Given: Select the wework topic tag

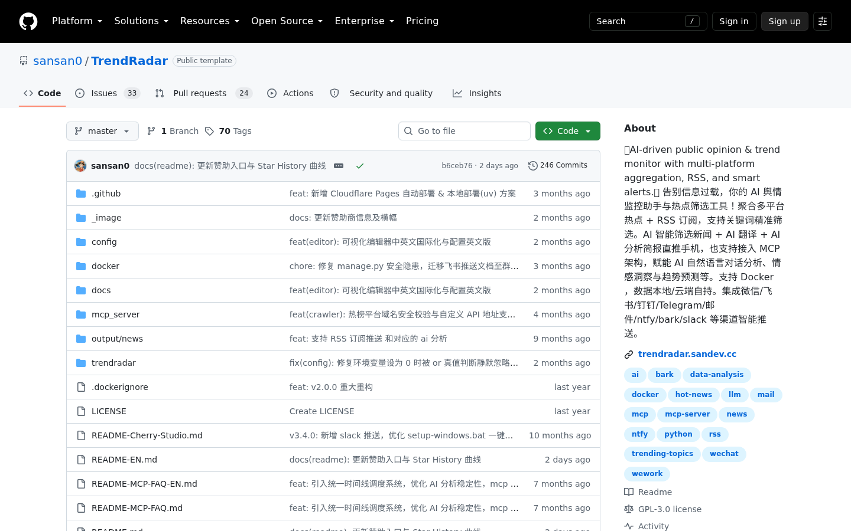Looking at the screenshot, I should [x=647, y=474].
